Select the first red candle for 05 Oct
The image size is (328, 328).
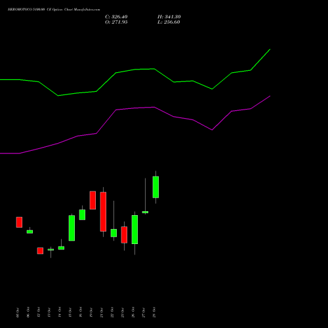pyautogui.click(x=19, y=222)
